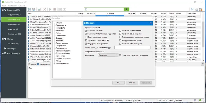Select Соединение in settings tree
Image resolution: width=206 pixels, height=103 pixels.
(x=61, y=36)
